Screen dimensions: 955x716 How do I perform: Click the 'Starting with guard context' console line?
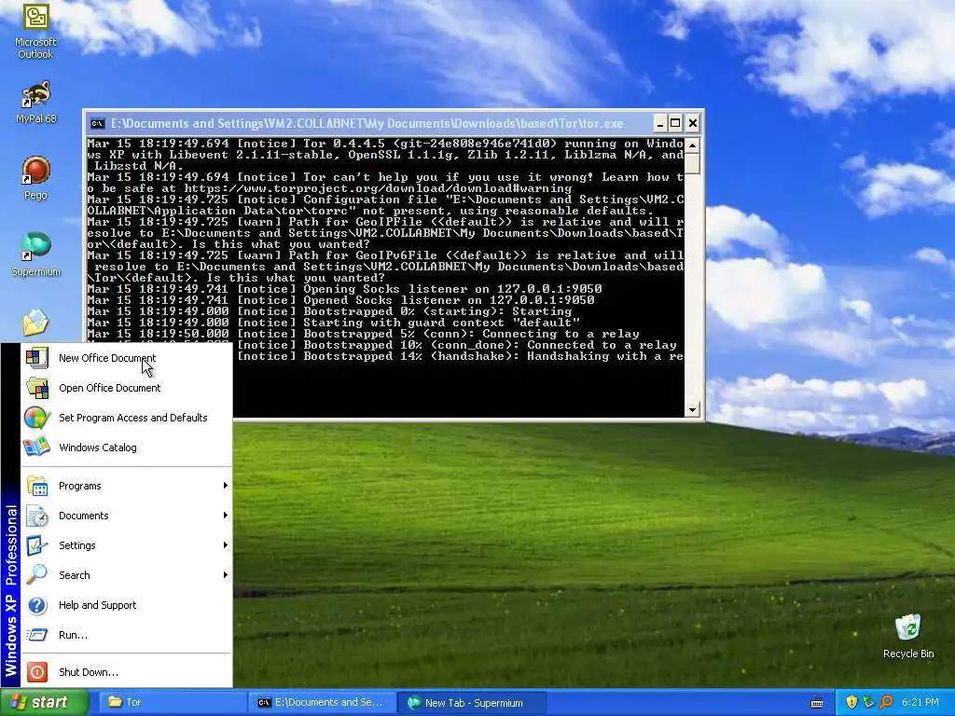pos(333,323)
